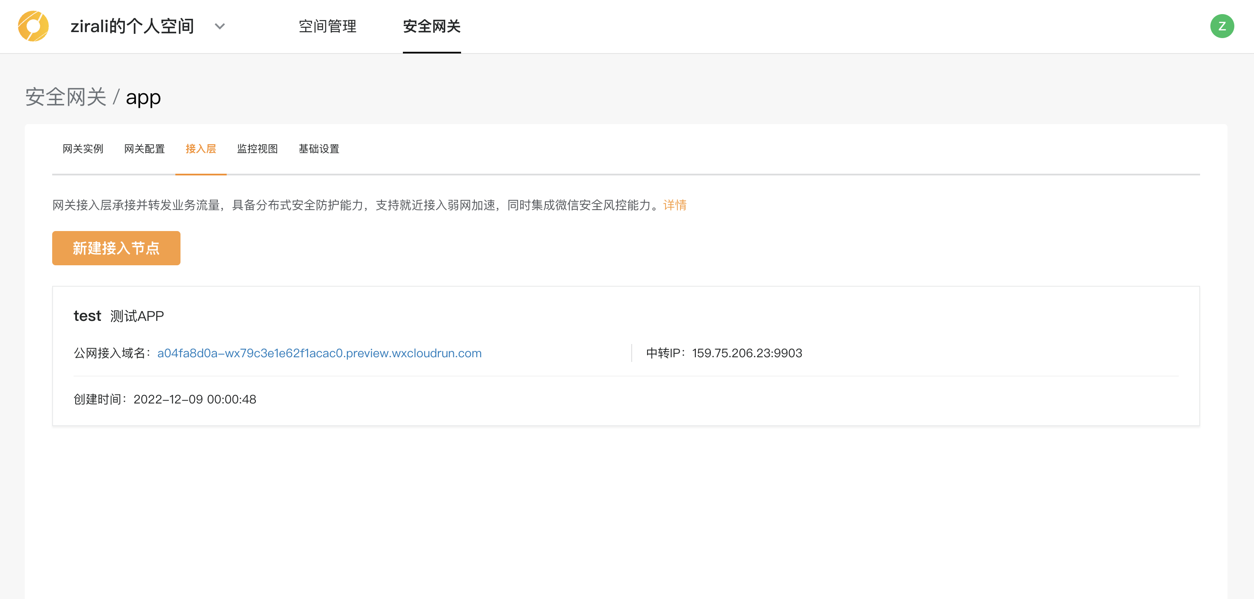Image resolution: width=1254 pixels, height=599 pixels.
Task: Click the 详情 details link
Action: [x=674, y=205]
